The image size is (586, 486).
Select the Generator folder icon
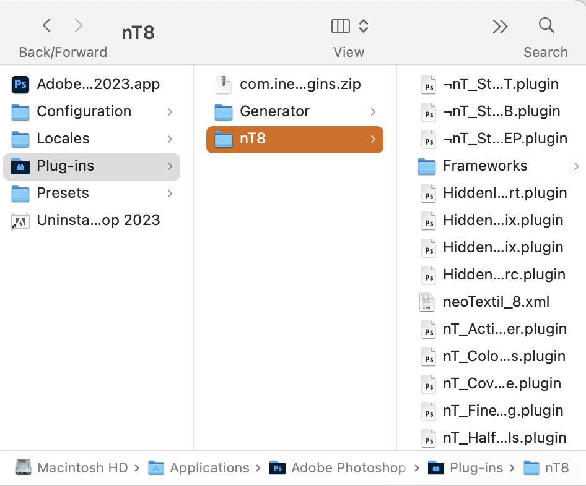tap(224, 112)
